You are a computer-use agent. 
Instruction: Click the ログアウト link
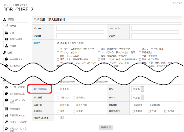(x=177, y=3)
